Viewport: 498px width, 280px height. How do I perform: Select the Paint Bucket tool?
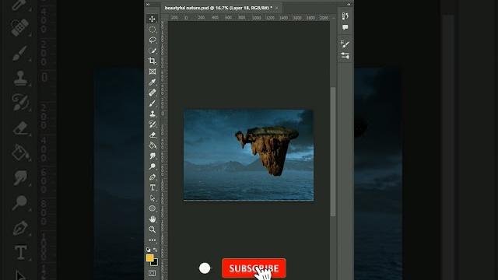point(153,145)
